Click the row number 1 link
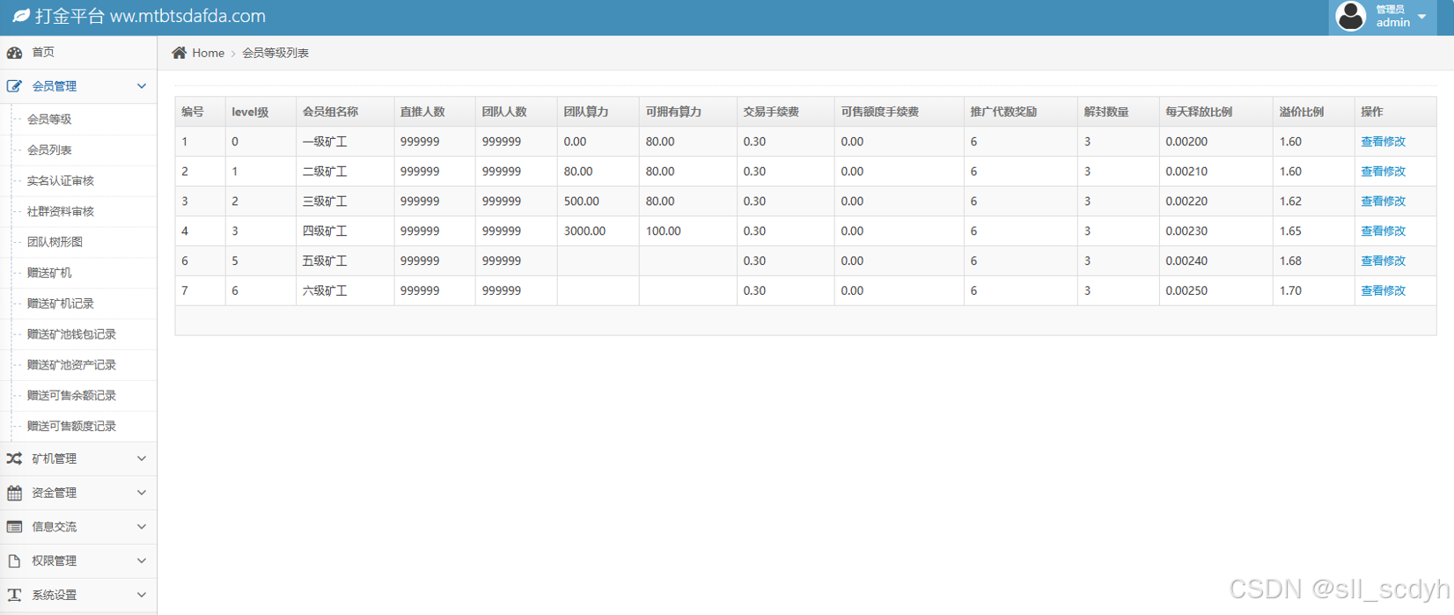The image size is (1454, 615). point(185,142)
